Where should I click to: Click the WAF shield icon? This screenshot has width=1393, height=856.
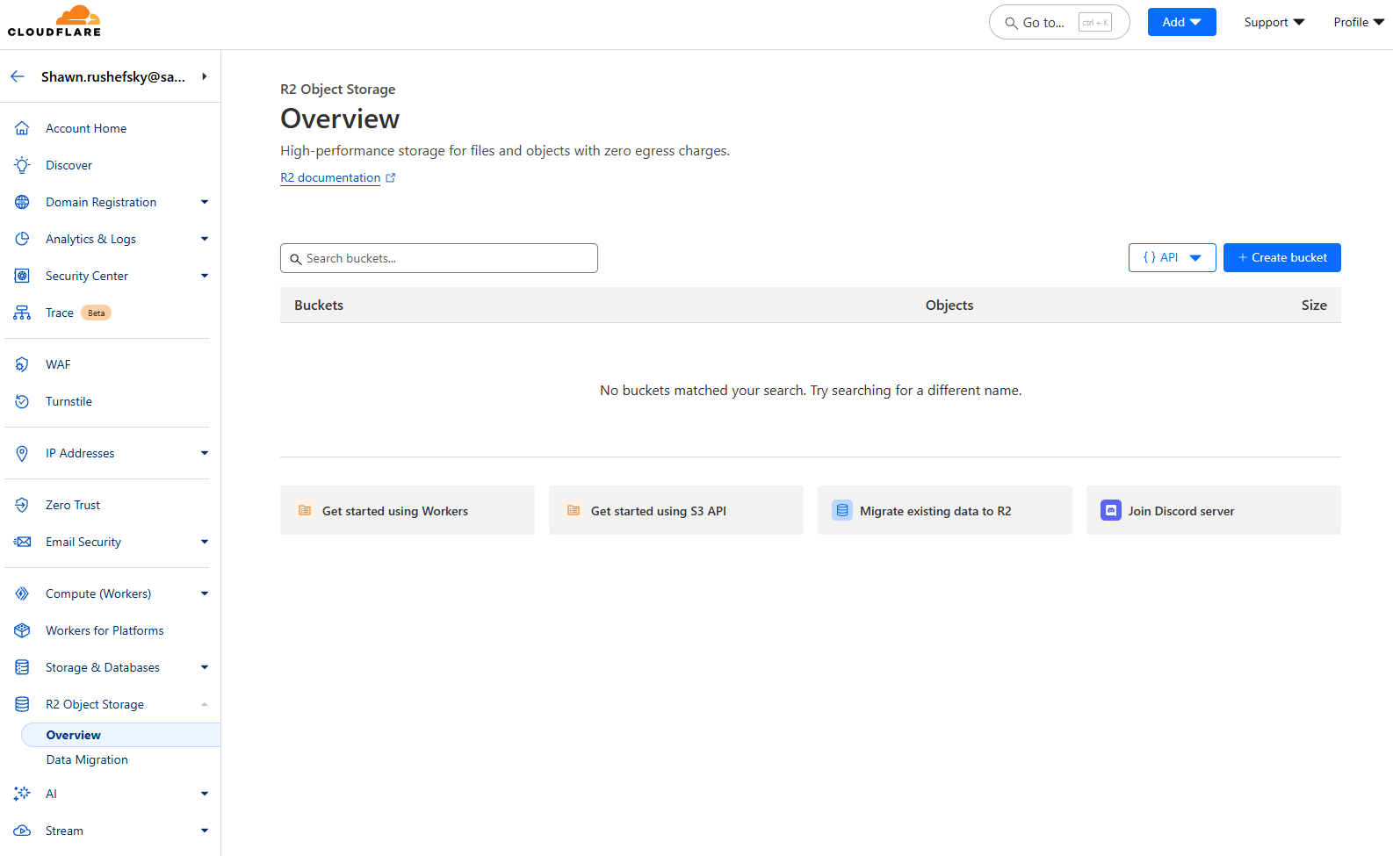(22, 364)
